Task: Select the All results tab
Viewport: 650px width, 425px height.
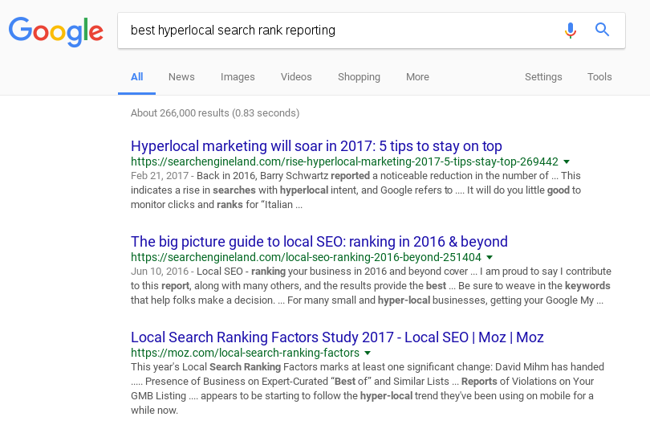Action: [x=136, y=77]
